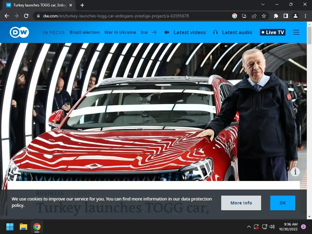Click the Erdogan car hero image
Viewport: 312px width, 234px height.
[153, 112]
